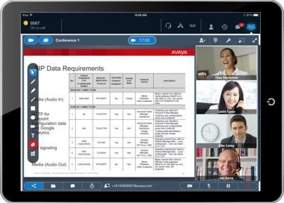
Task: Select Ian Garne's video thumbnail
Action: [x=227, y=165]
